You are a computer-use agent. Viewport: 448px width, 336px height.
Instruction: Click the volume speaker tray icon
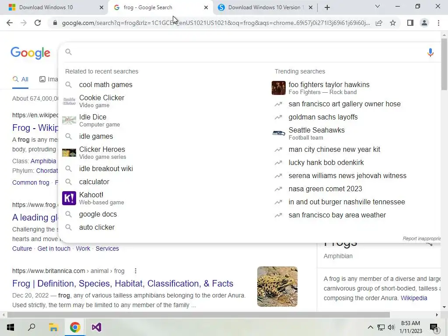coord(391,327)
